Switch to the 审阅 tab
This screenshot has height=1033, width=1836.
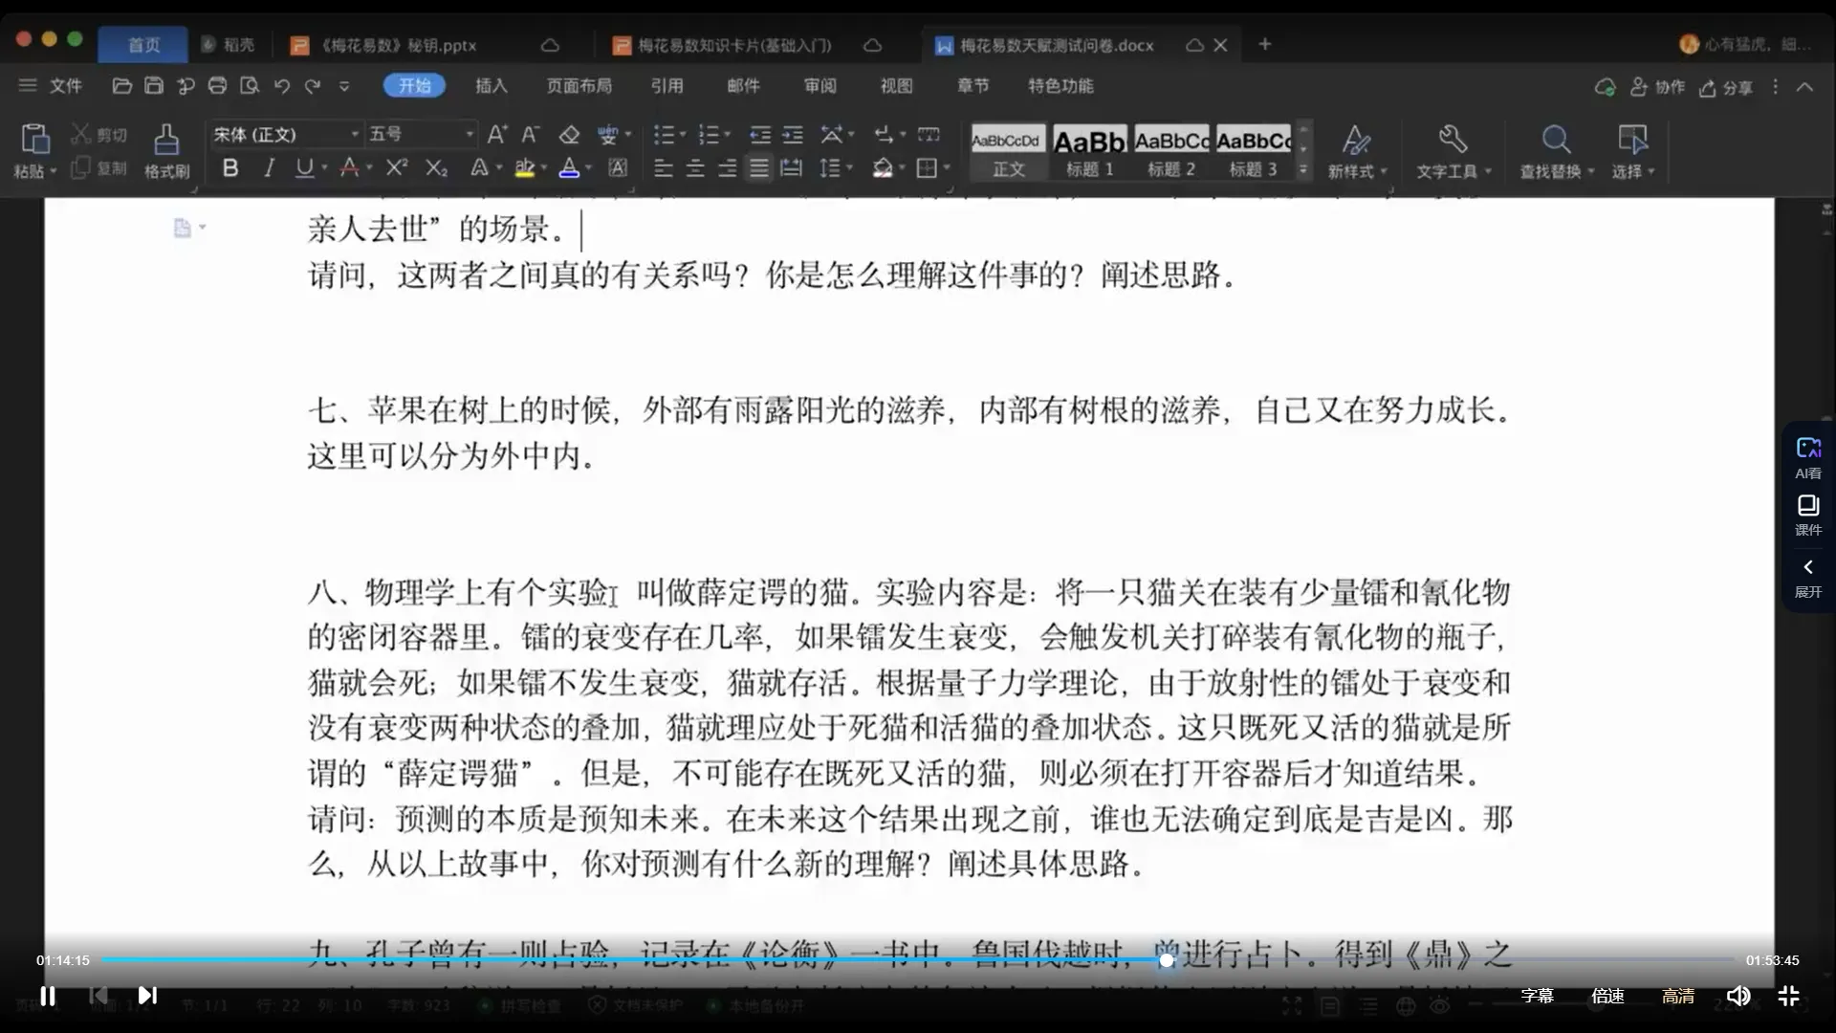coord(820,86)
